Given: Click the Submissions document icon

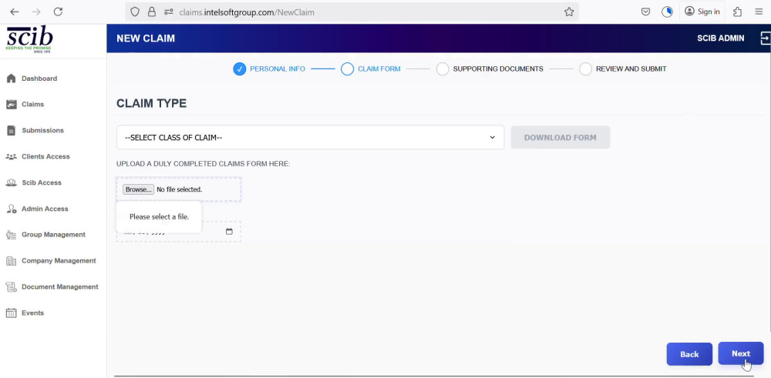Looking at the screenshot, I should click(11, 131).
